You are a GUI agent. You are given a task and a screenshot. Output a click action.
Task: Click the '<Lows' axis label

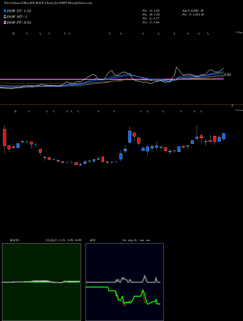point(239,110)
